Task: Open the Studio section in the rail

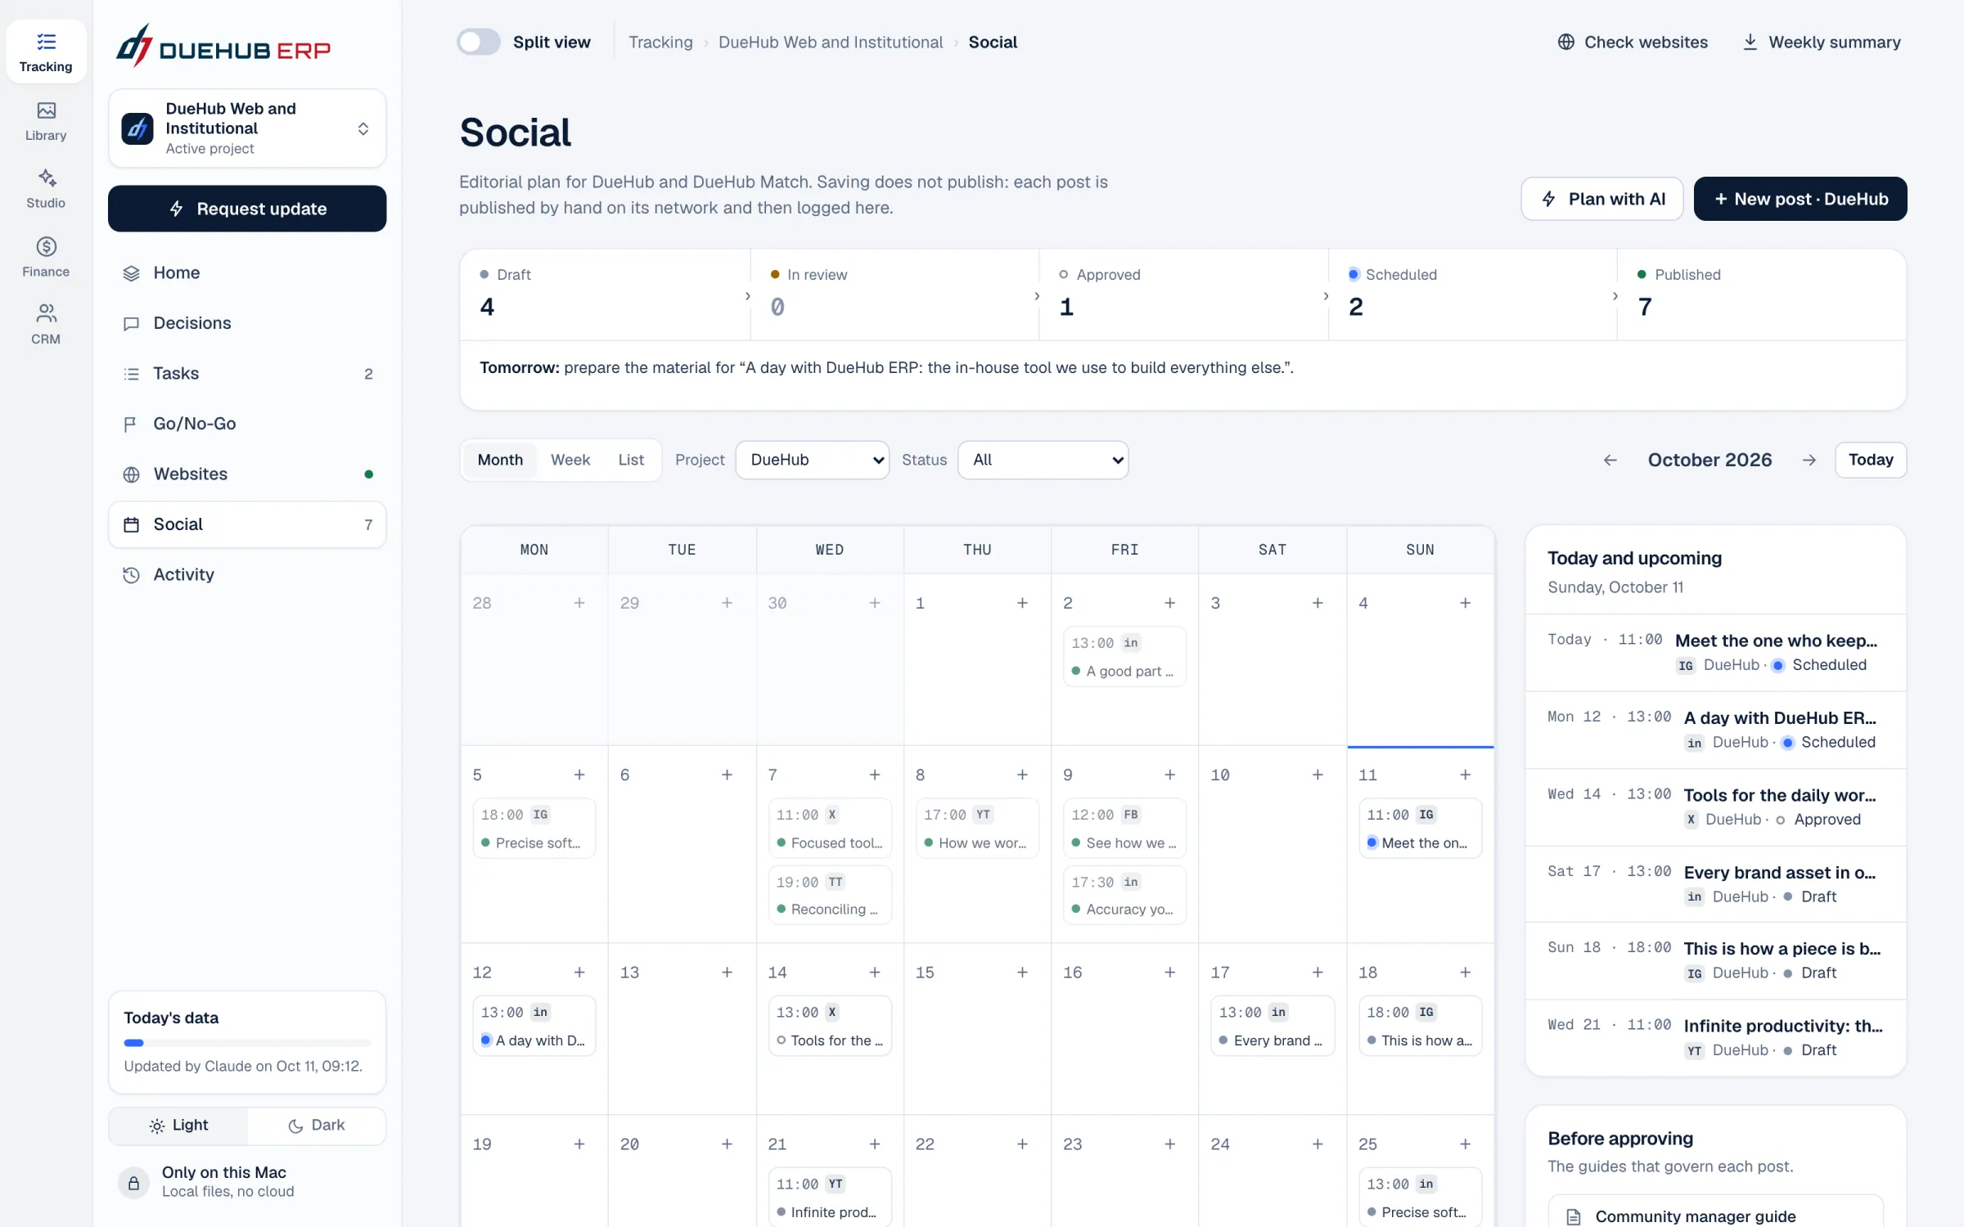Action: (x=46, y=189)
